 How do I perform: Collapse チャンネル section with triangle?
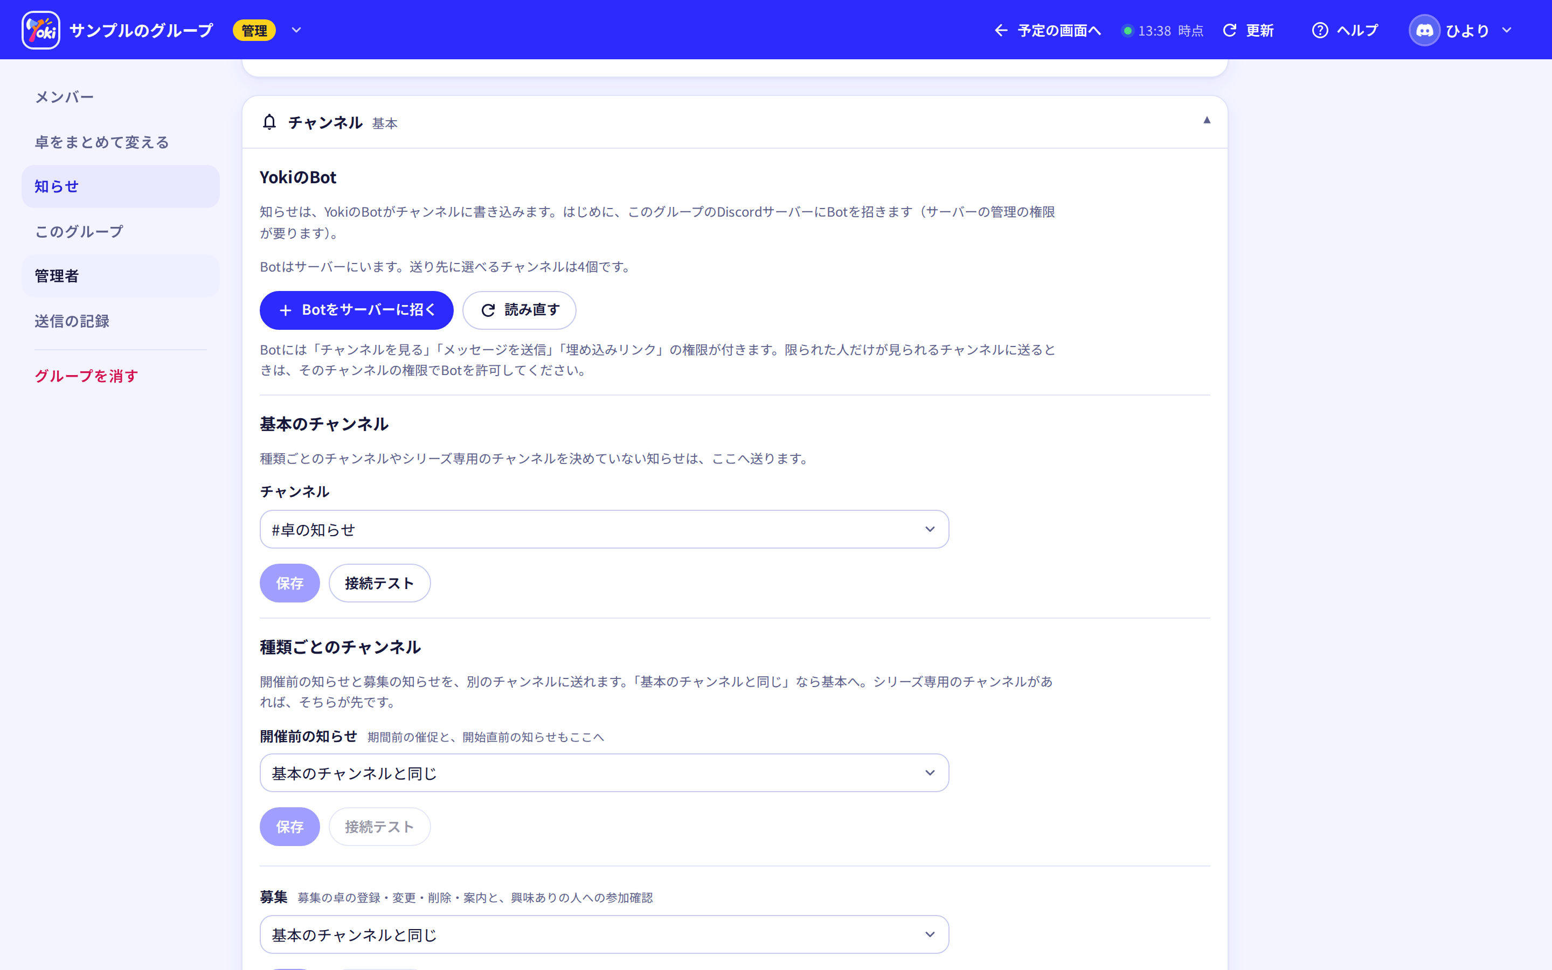pyautogui.click(x=1207, y=120)
